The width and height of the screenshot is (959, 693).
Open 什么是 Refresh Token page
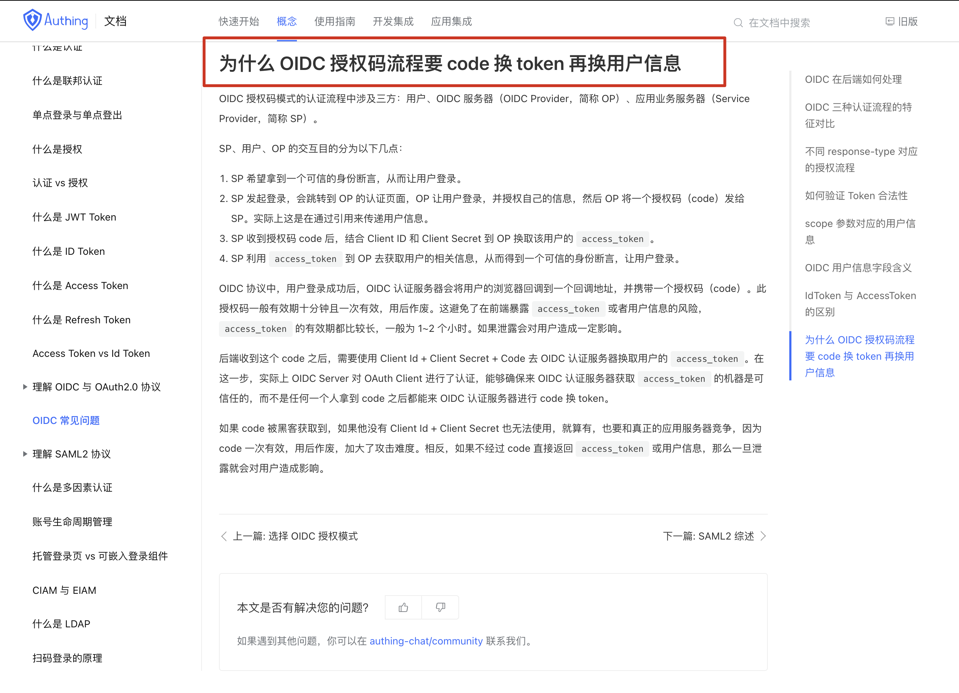point(81,320)
